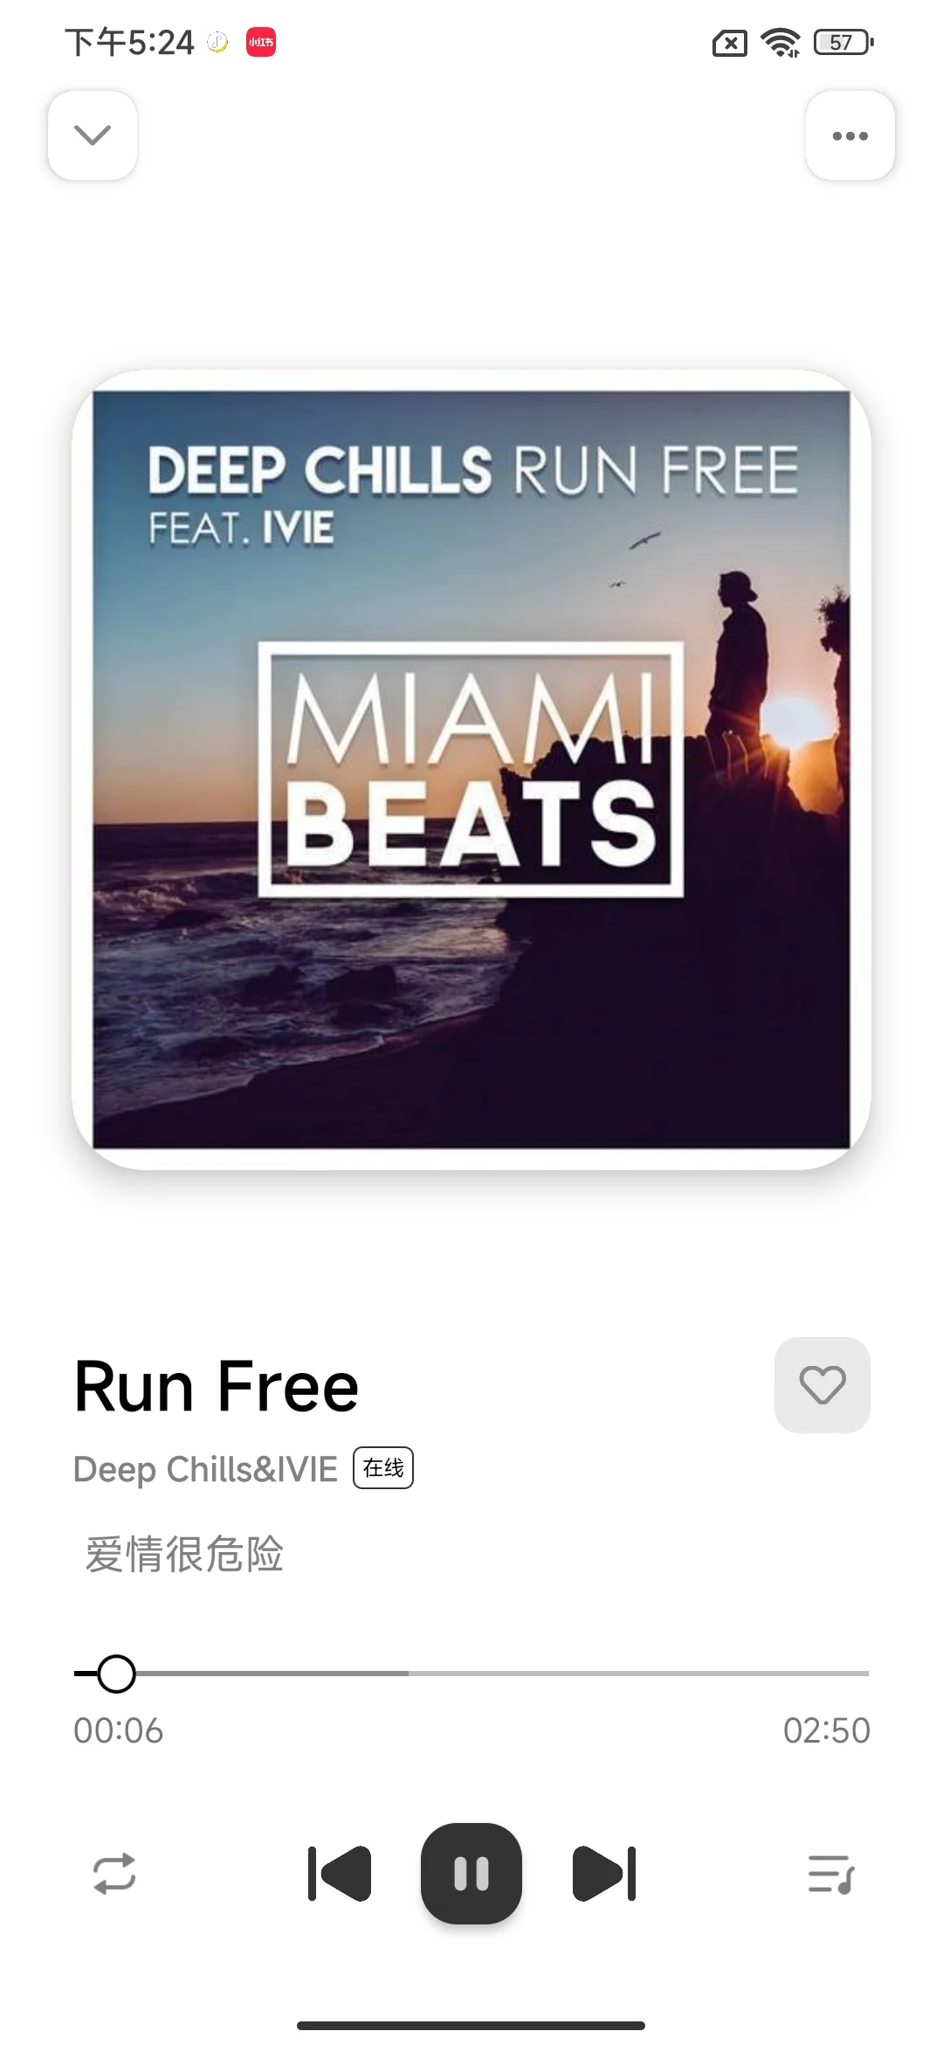Tap the Miami Beats album cover

[471, 769]
